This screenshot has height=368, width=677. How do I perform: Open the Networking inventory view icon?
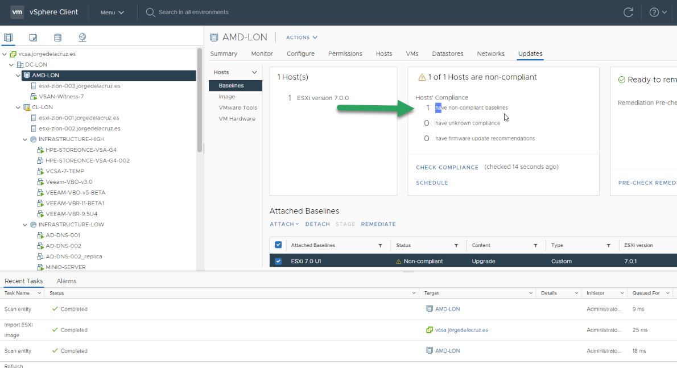[x=82, y=38]
